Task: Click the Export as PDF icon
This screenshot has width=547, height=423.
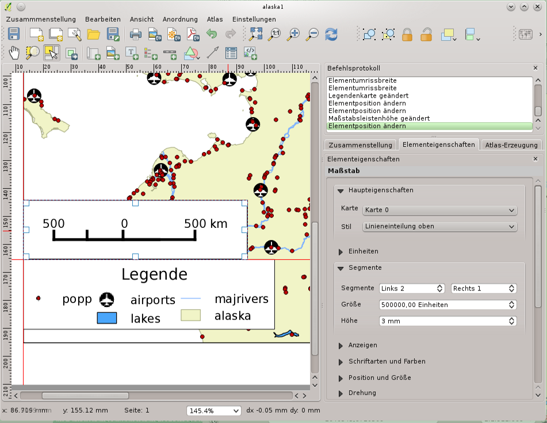Action: click(193, 34)
